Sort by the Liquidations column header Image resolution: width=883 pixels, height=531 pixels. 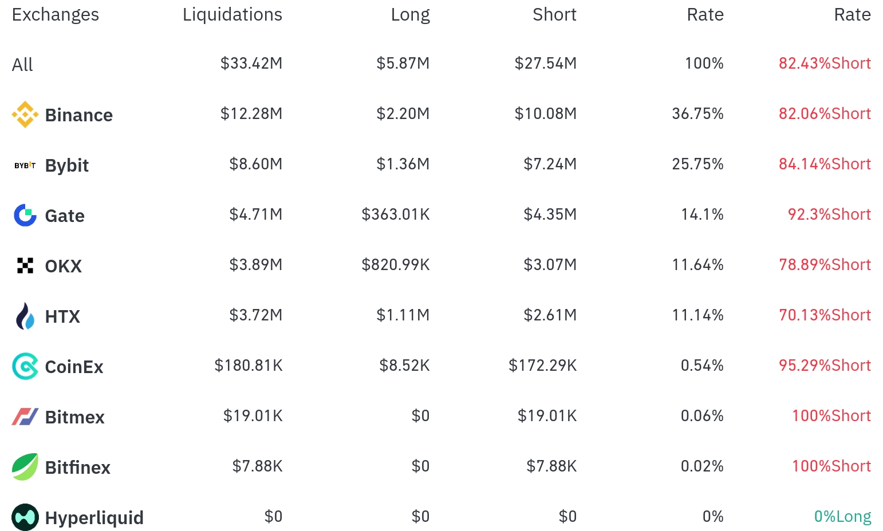point(232,15)
